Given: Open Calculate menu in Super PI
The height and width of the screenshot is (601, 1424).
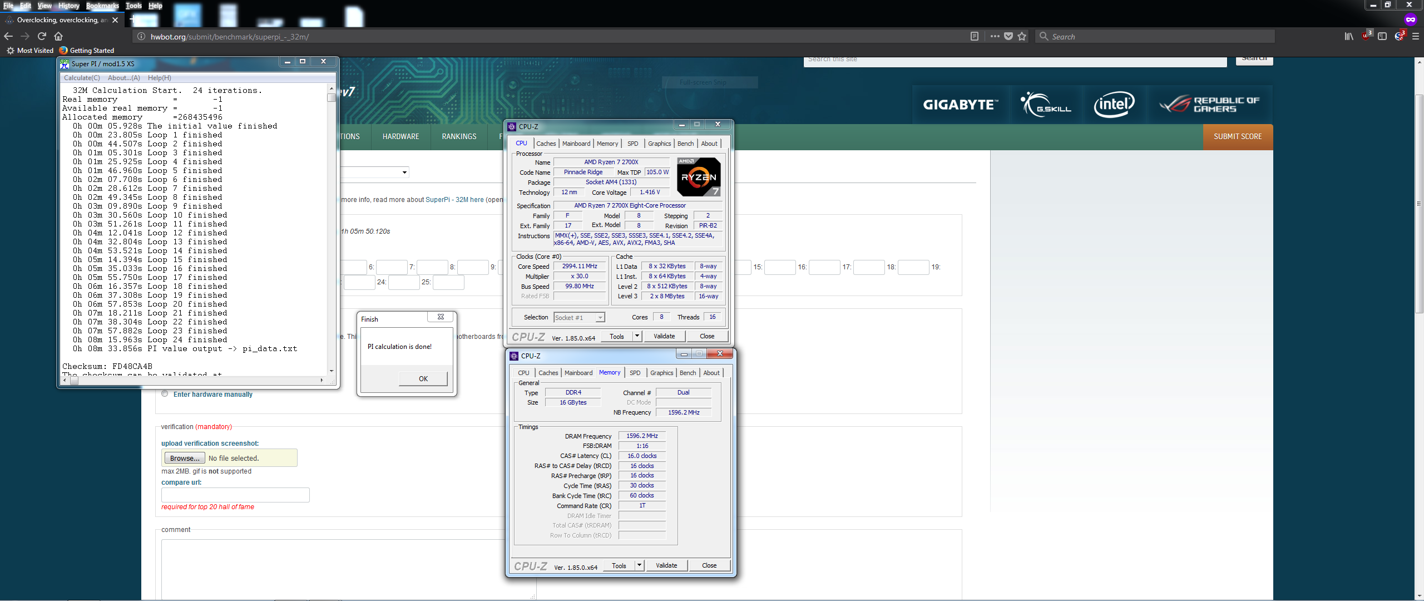Looking at the screenshot, I should pos(82,78).
